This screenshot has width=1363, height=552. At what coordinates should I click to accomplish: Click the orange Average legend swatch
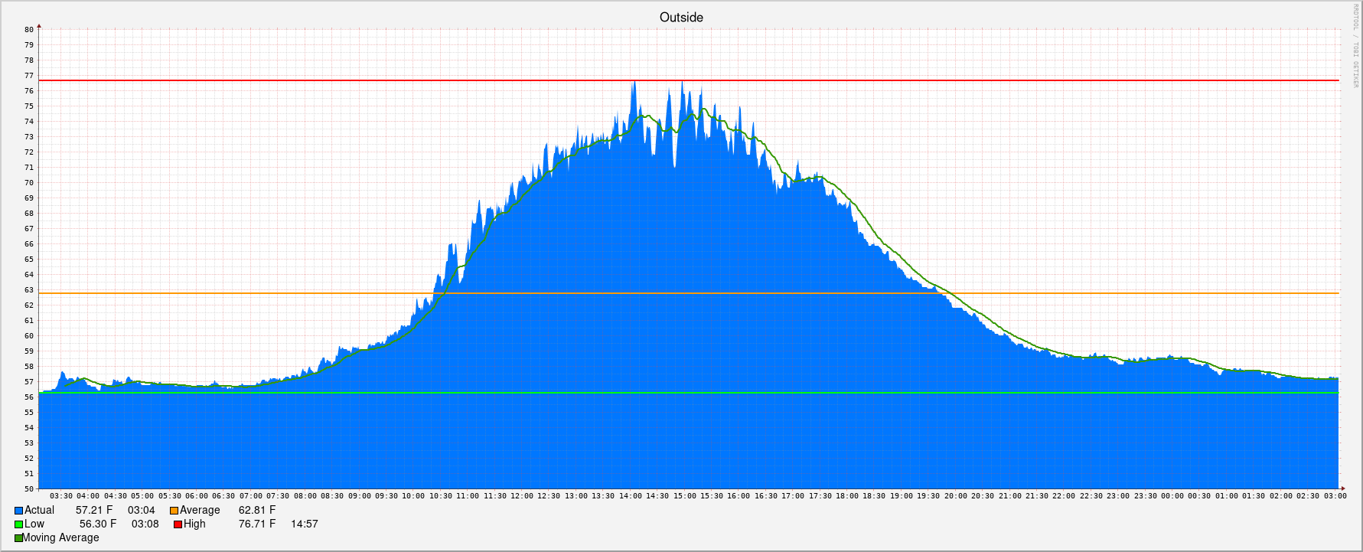pos(174,511)
